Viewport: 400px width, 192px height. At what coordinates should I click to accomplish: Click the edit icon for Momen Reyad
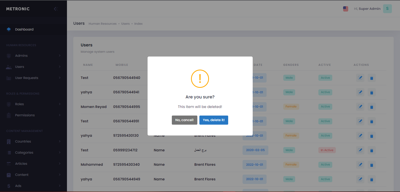(x=360, y=107)
